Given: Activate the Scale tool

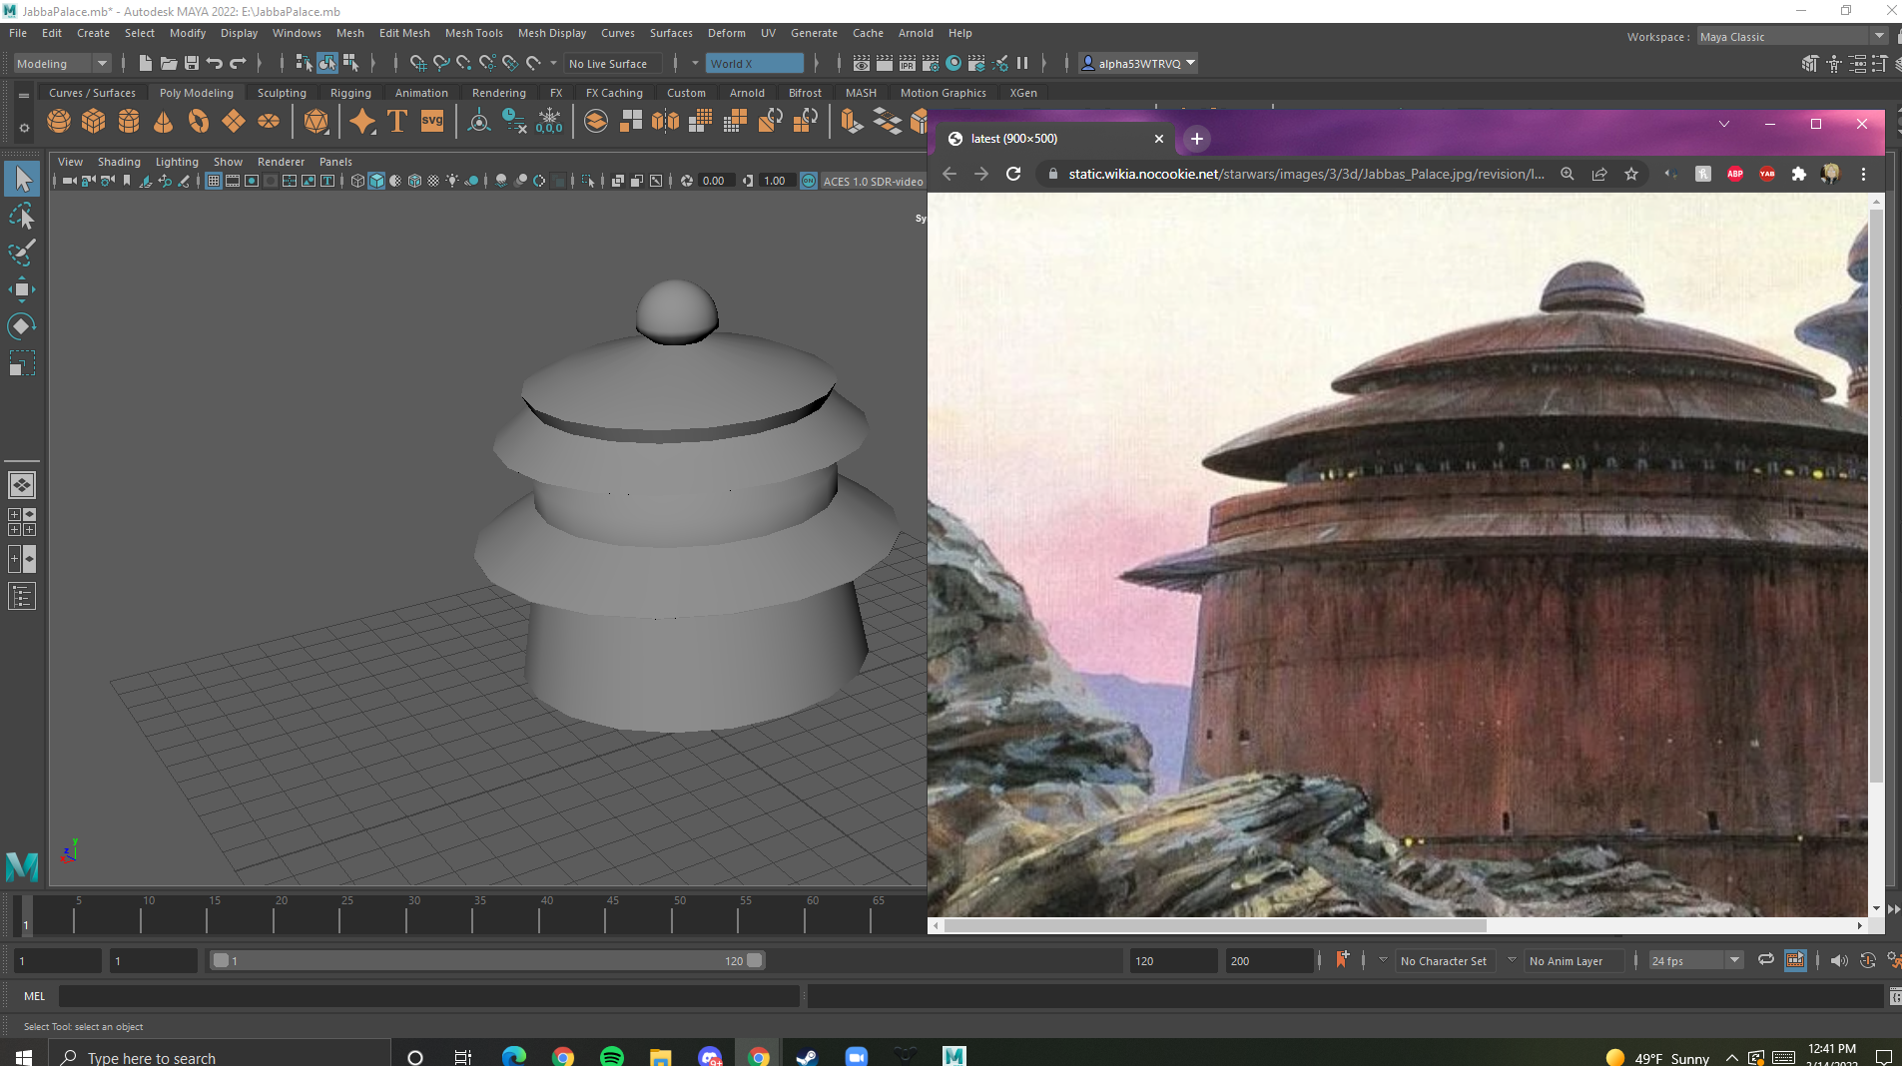Looking at the screenshot, I should (x=22, y=363).
